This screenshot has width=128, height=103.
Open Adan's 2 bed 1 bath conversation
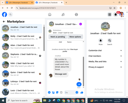pyautogui.click(x=22, y=47)
